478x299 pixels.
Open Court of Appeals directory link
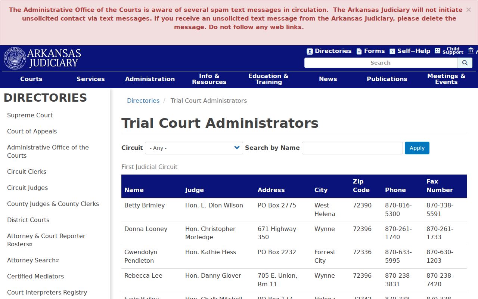click(32, 131)
